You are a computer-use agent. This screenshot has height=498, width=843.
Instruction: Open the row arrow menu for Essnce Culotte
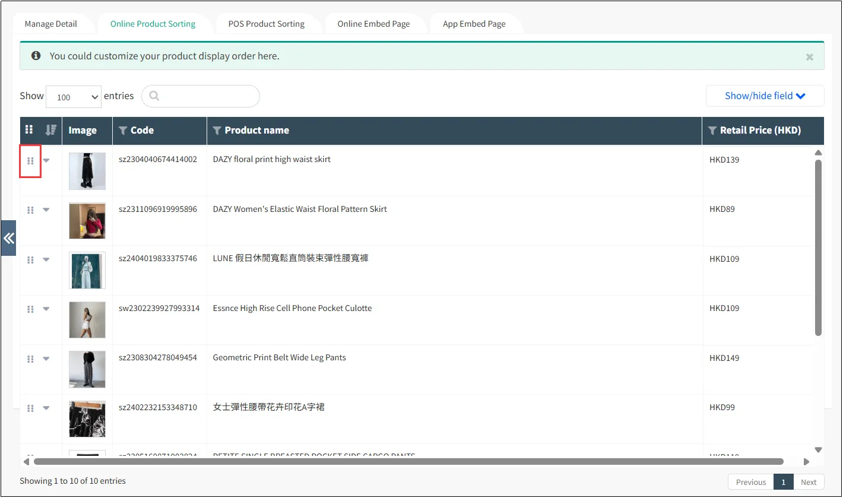click(x=46, y=309)
